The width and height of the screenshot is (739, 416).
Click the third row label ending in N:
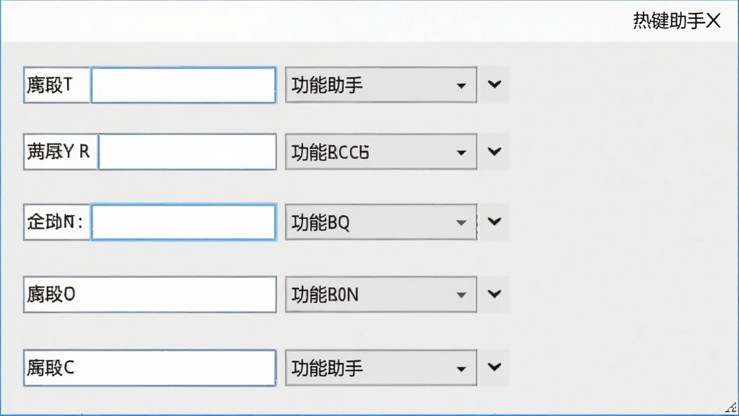[x=56, y=222]
